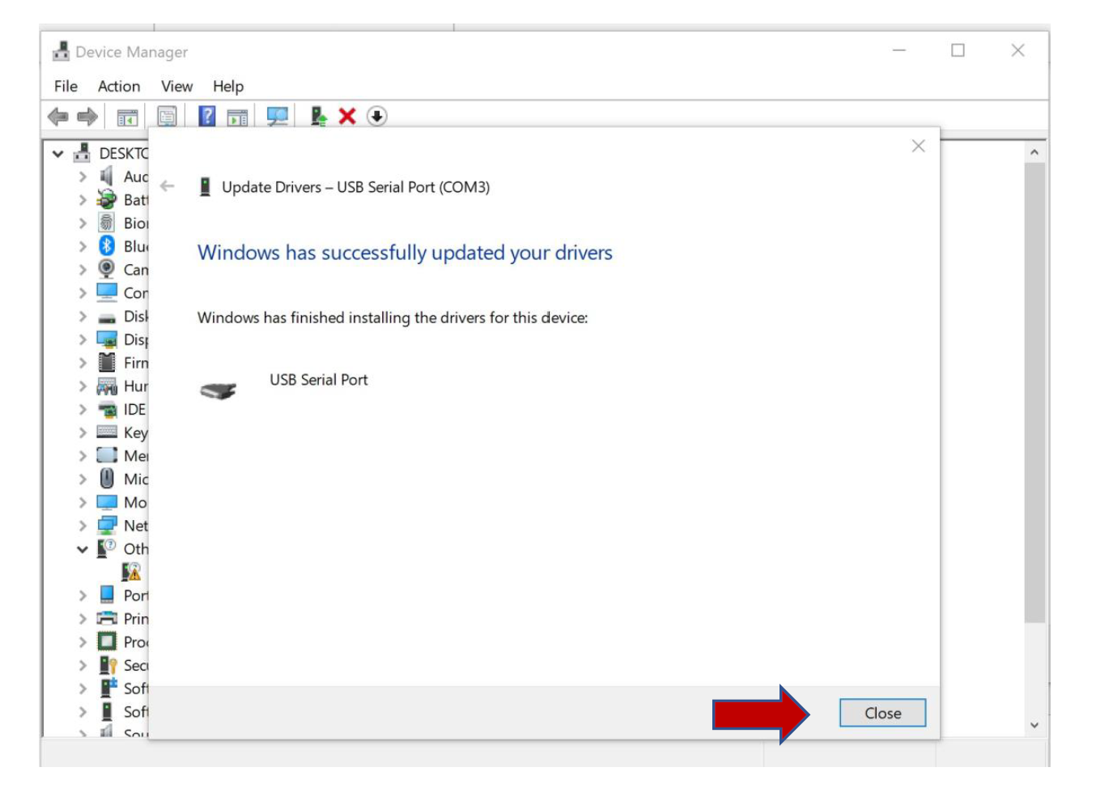
Task: Select the Cameras webcam category icon
Action: (106, 269)
